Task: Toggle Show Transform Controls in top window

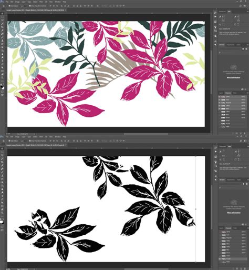Action: click(30, 6)
